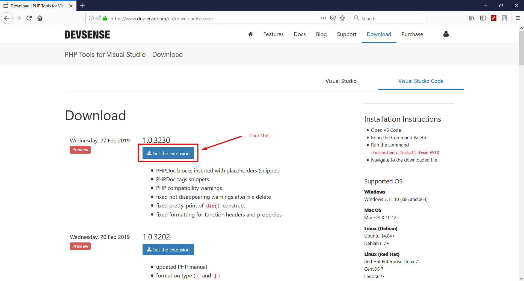Open the Library icon in toolbar
Image resolution: width=524 pixels, height=281 pixels.
(x=472, y=18)
